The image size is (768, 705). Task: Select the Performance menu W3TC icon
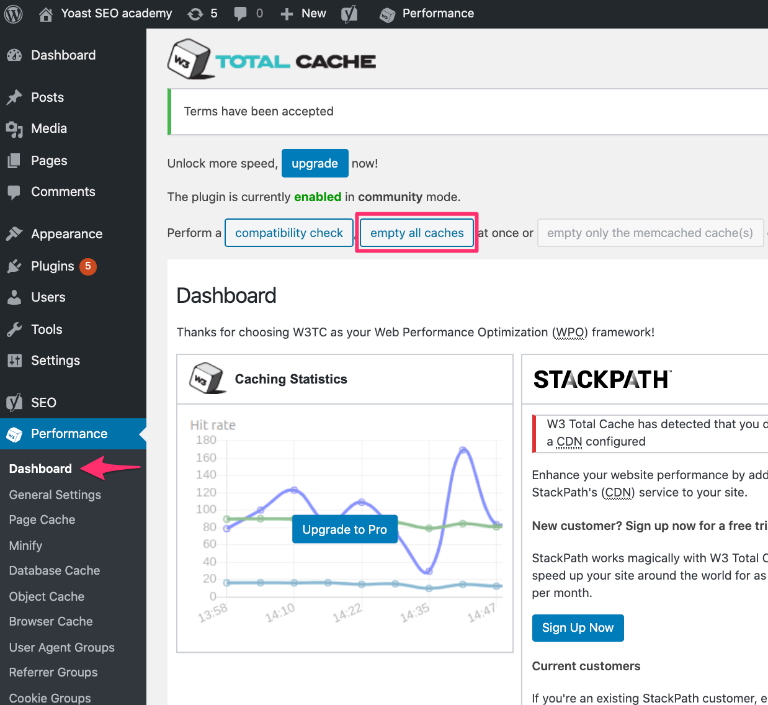[14, 434]
